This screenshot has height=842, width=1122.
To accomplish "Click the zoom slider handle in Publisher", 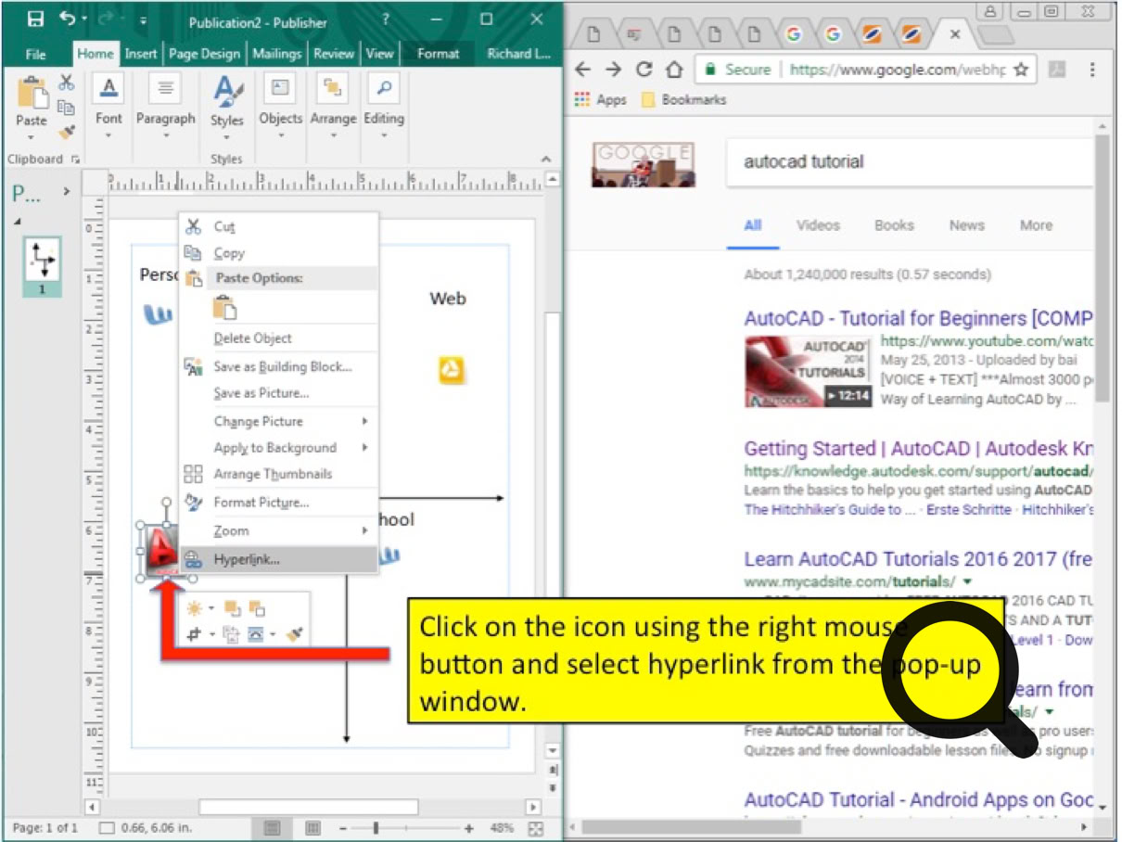I will tap(376, 828).
